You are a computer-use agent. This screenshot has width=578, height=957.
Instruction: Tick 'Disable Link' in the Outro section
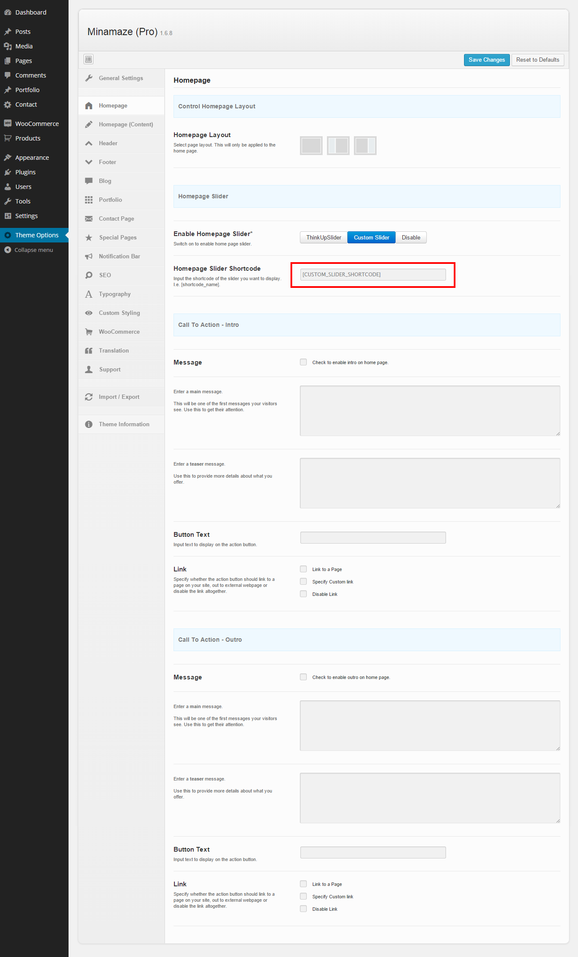[303, 909]
